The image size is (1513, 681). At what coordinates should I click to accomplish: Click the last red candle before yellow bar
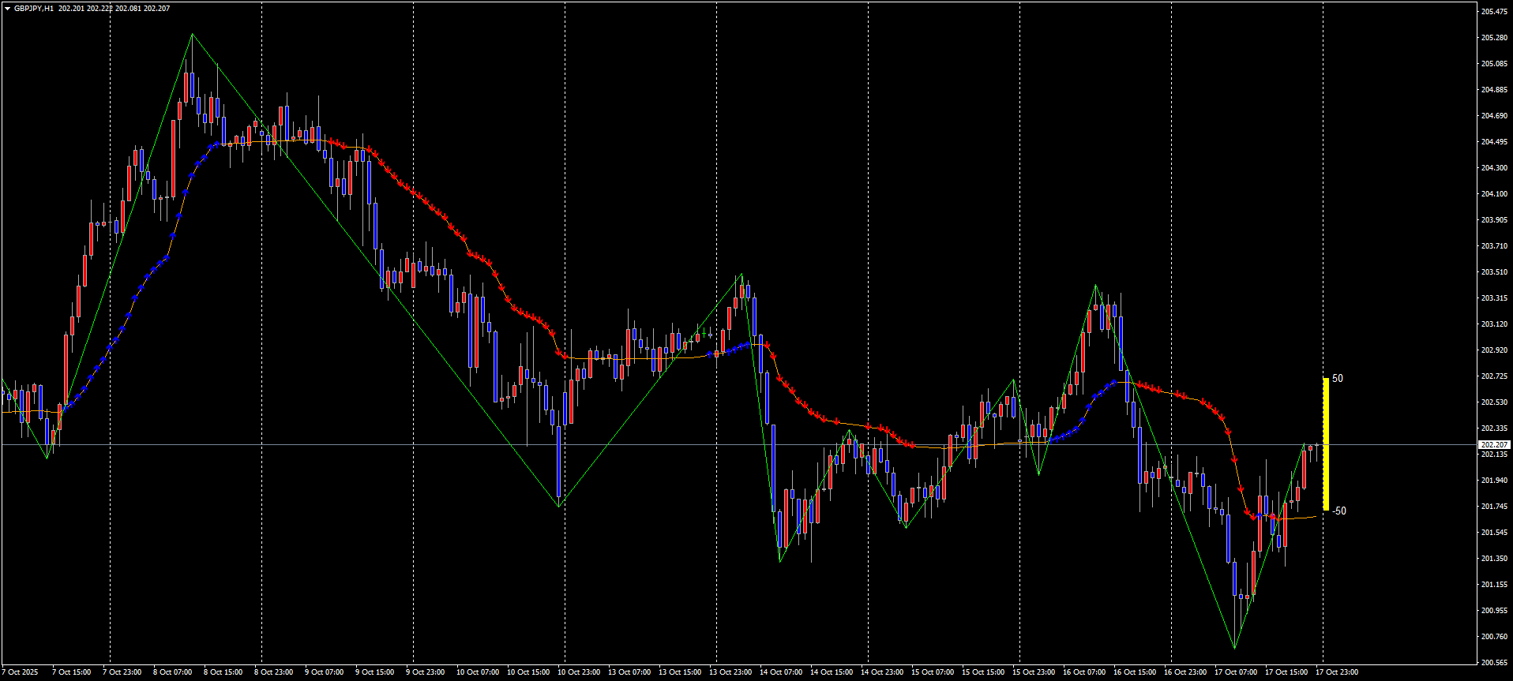pos(1311,448)
